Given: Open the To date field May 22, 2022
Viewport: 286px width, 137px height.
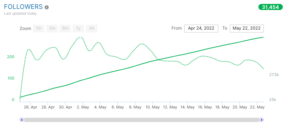Looking at the screenshot, I should pos(247,29).
